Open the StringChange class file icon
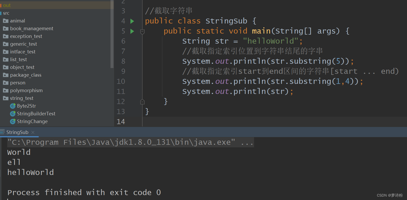 coord(13,121)
